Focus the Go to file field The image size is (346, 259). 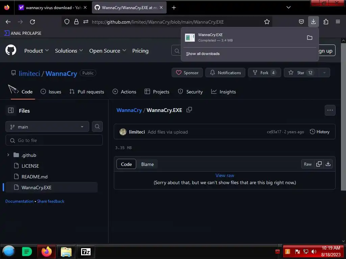click(54, 140)
